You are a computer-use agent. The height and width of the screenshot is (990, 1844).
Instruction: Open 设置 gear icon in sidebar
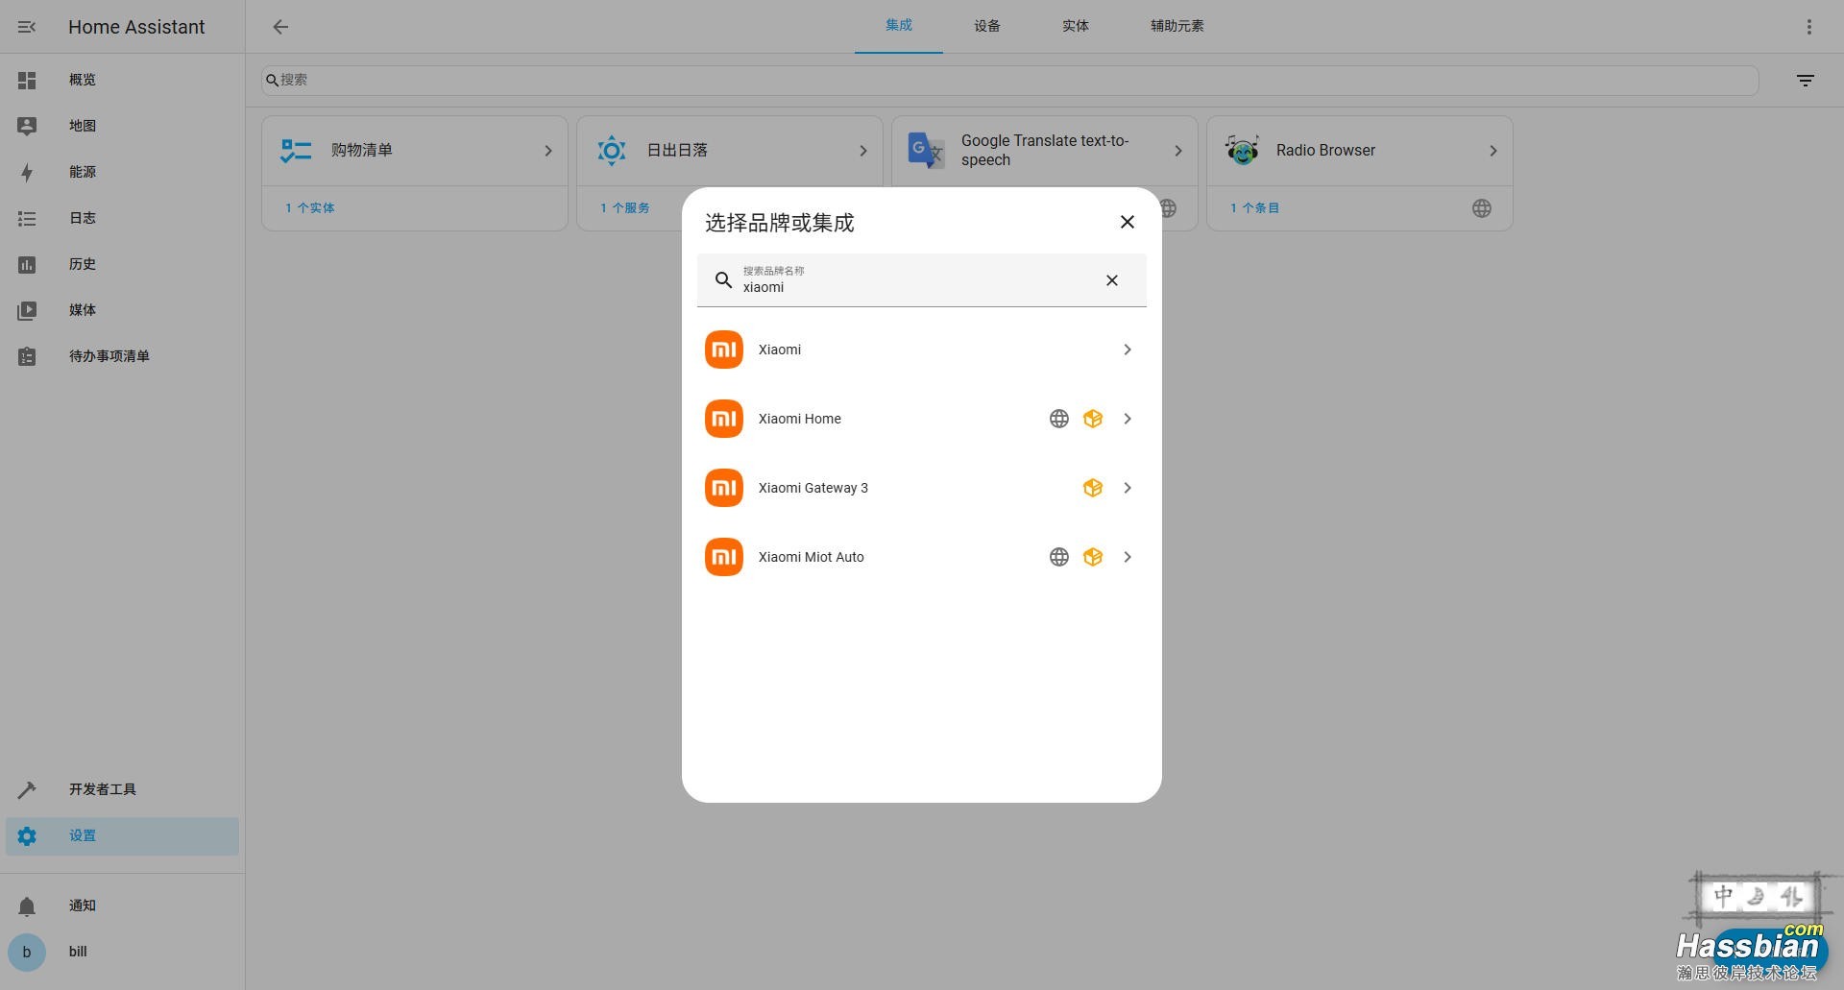[x=27, y=835]
